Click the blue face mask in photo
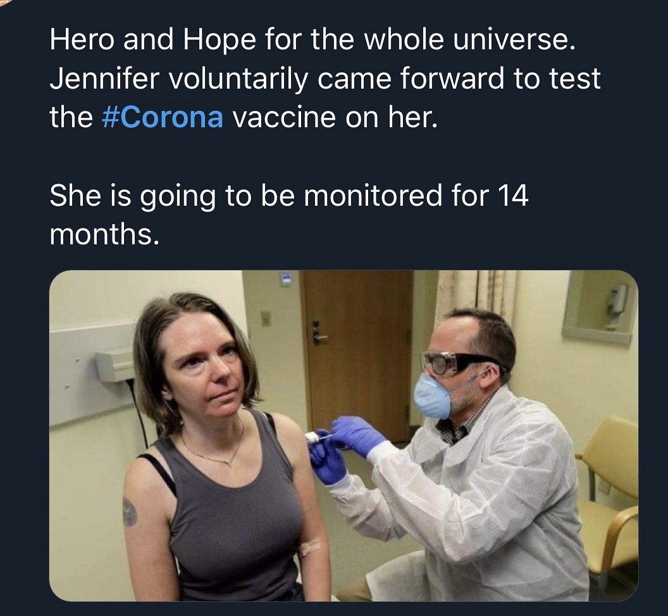This screenshot has height=616, width=668. [432, 396]
